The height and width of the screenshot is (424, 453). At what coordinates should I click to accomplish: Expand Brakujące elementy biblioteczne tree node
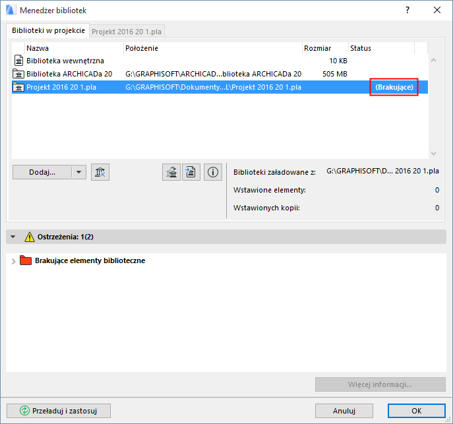tap(13, 261)
